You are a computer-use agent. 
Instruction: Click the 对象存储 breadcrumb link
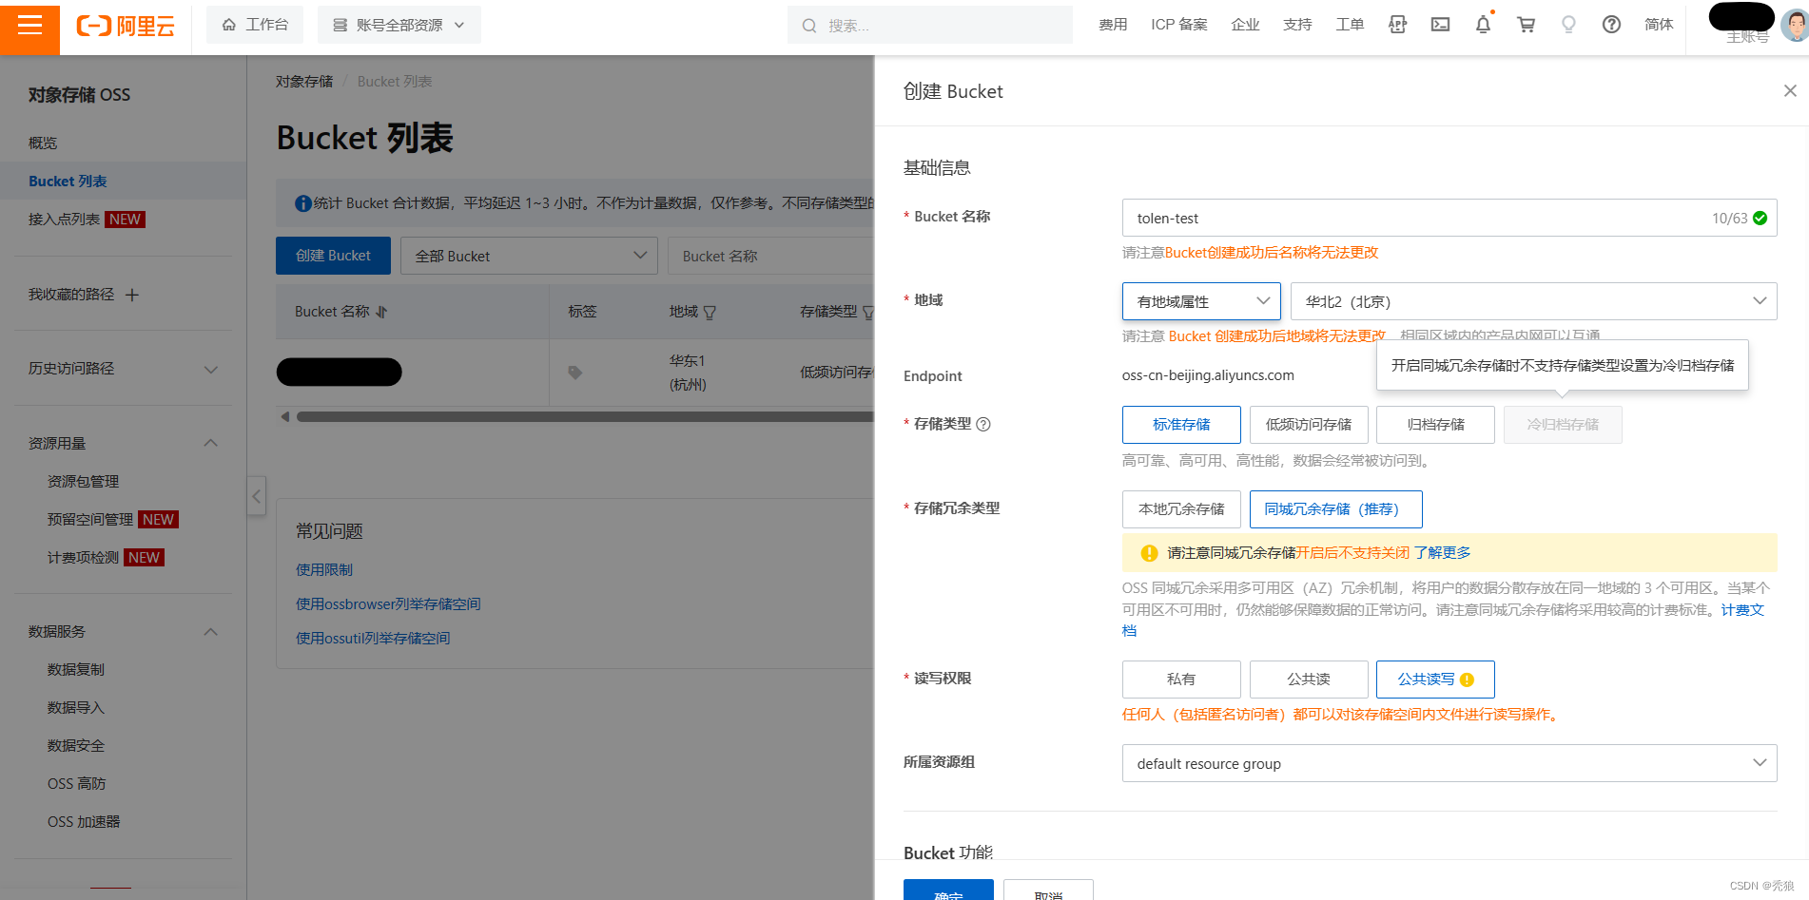[304, 82]
